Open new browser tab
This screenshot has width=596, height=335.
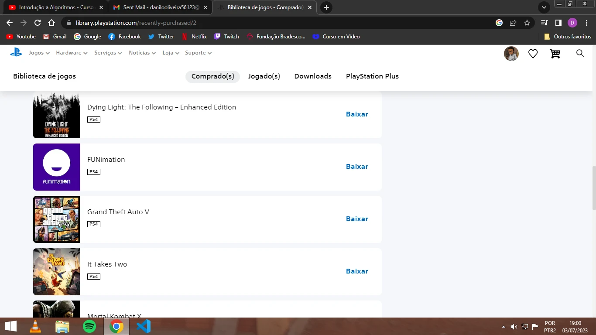click(326, 7)
